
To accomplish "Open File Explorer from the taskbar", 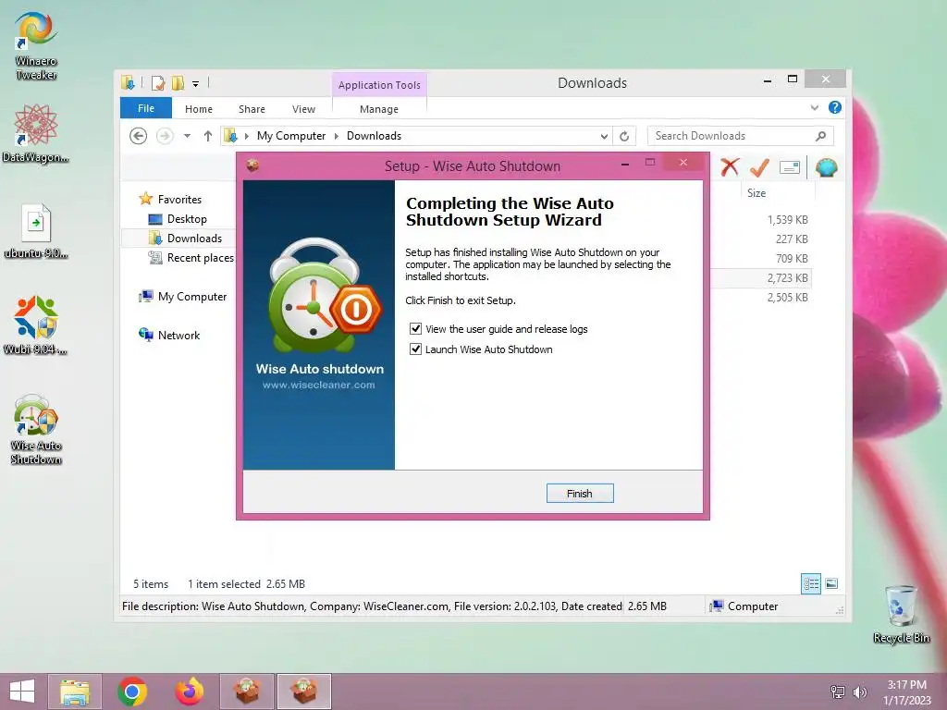I will pos(75,692).
